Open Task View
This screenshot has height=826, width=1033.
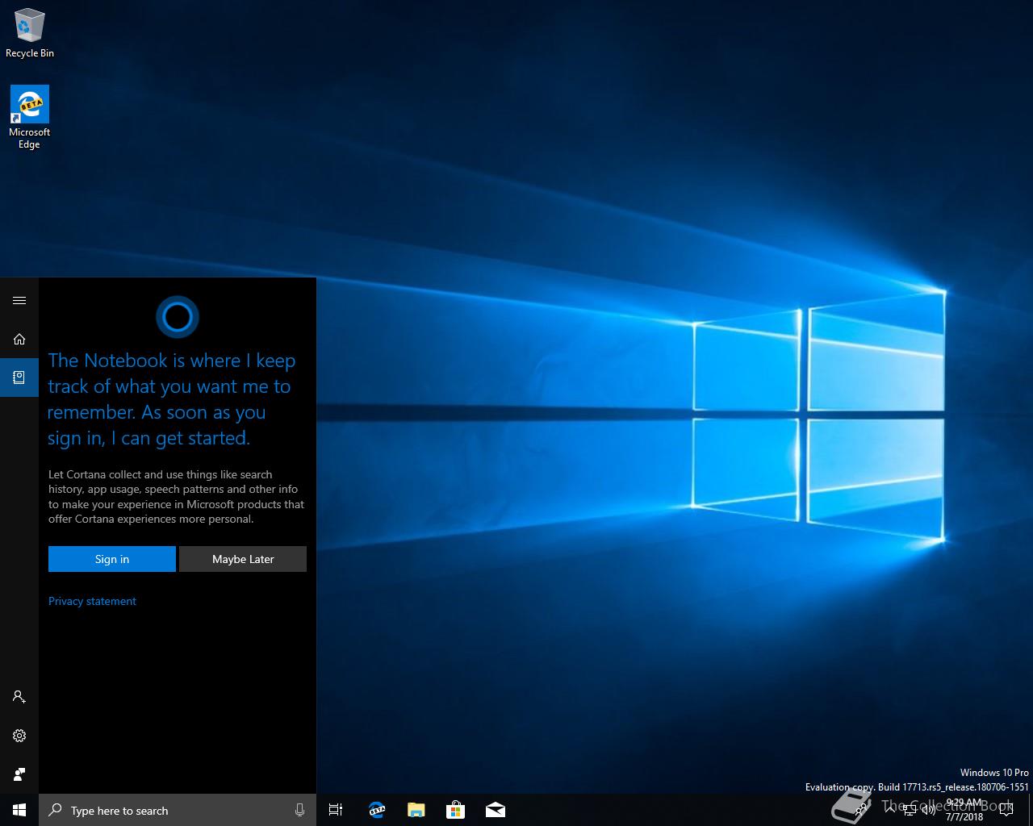[336, 810]
